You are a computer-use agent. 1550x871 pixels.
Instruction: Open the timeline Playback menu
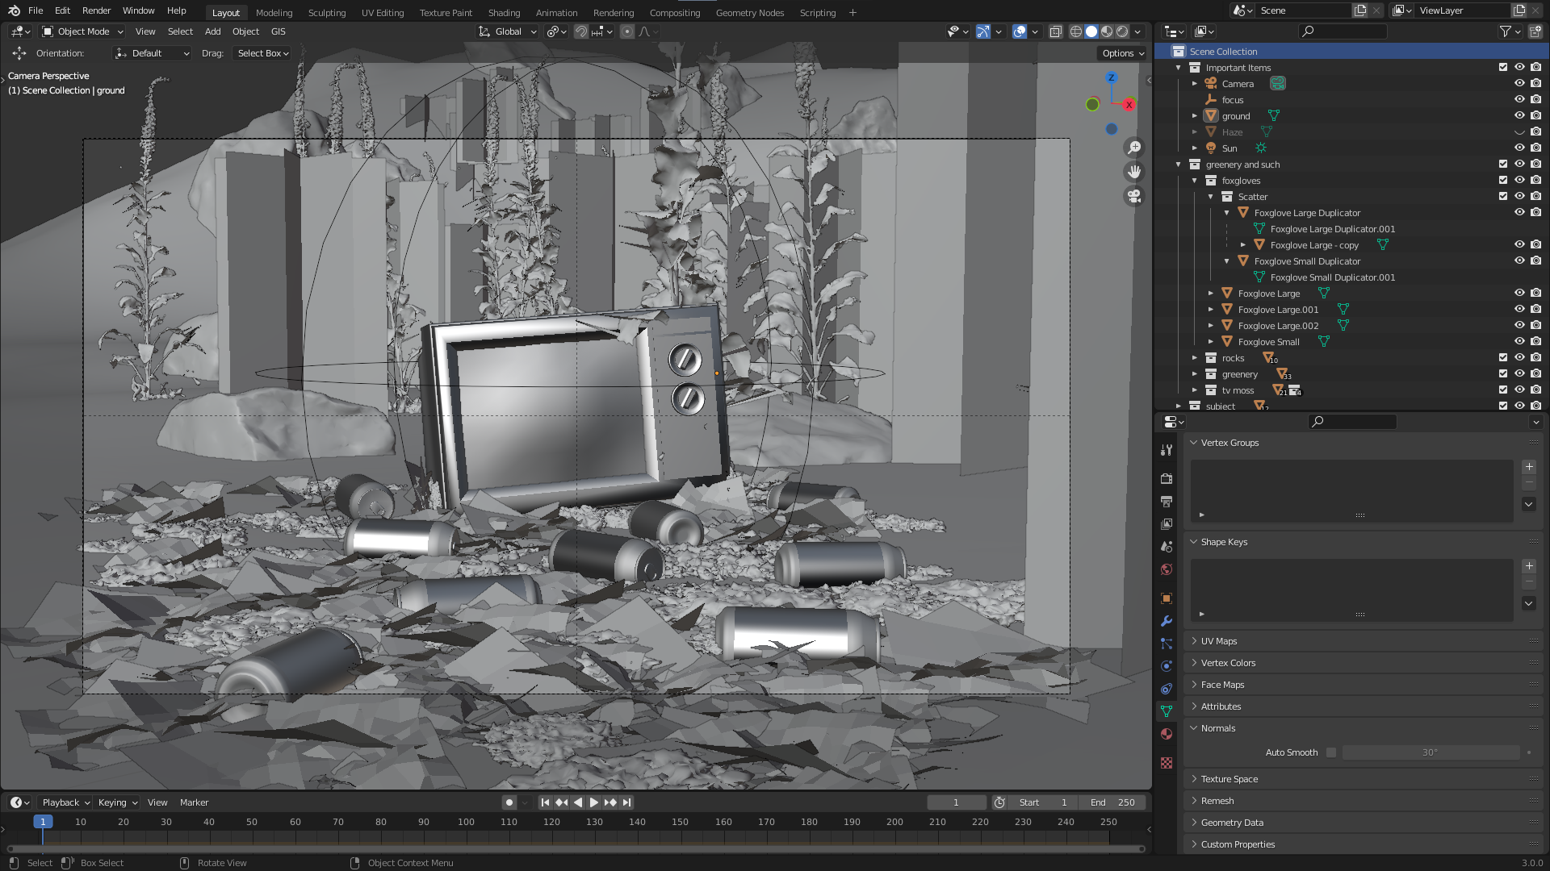pyautogui.click(x=65, y=802)
